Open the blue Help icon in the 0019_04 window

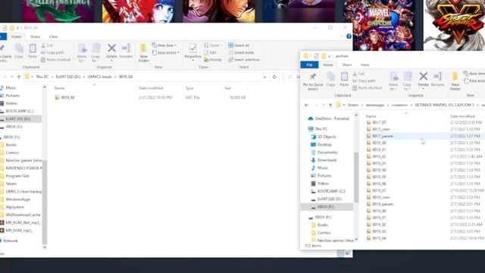(x=349, y=36)
